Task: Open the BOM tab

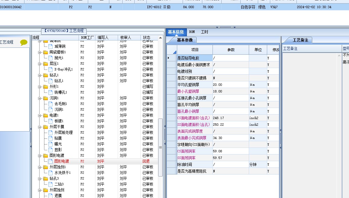Action: [x=192, y=32]
